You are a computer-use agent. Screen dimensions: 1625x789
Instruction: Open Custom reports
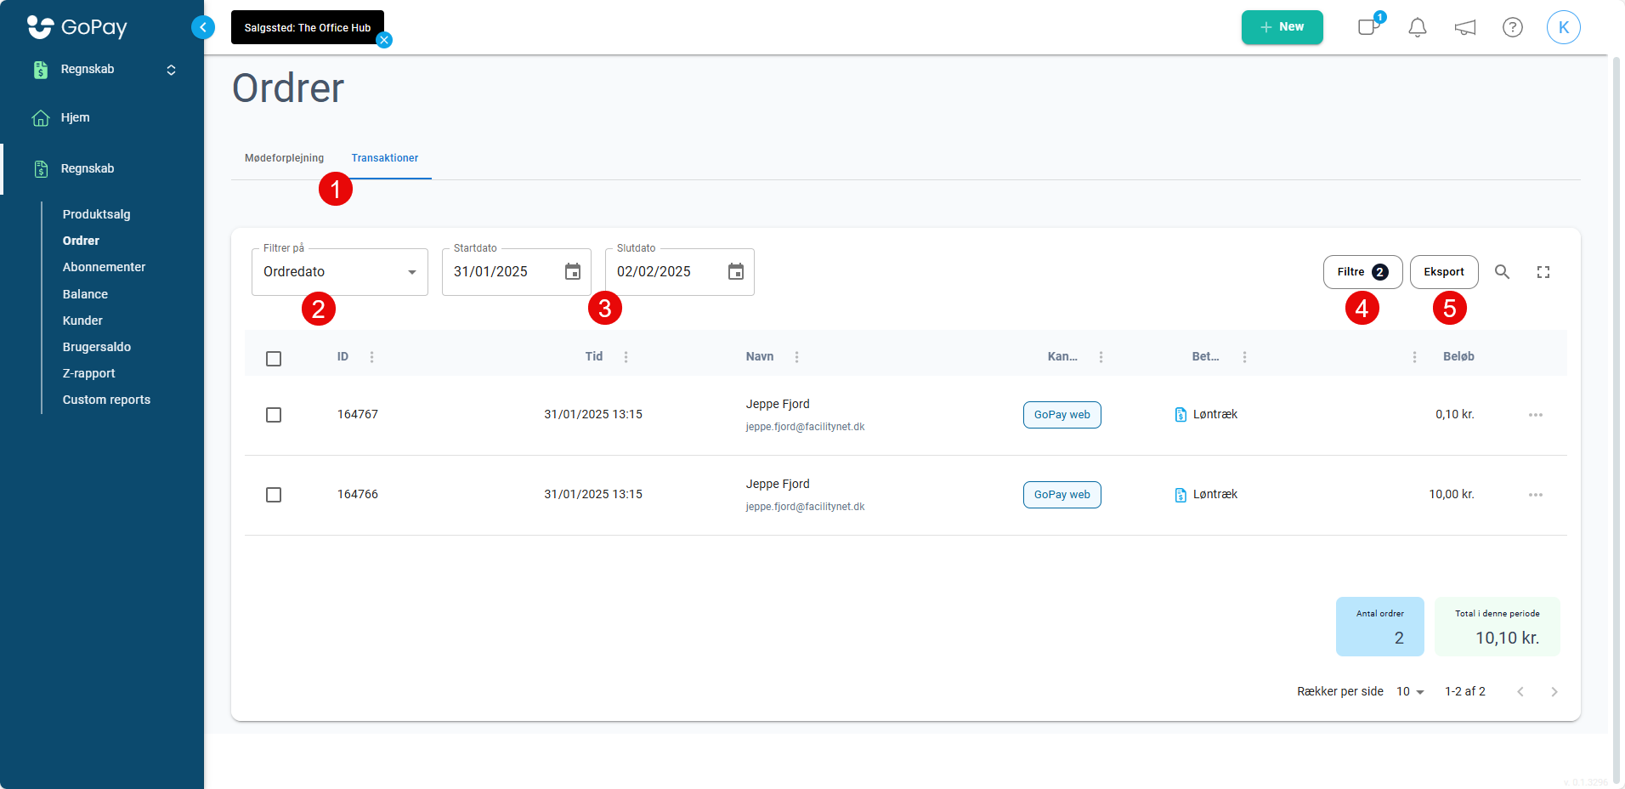click(106, 400)
